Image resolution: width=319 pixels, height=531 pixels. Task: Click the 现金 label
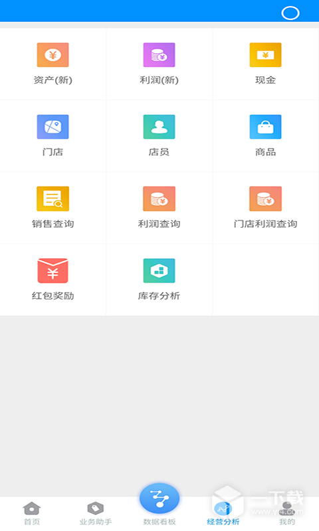[265, 80]
